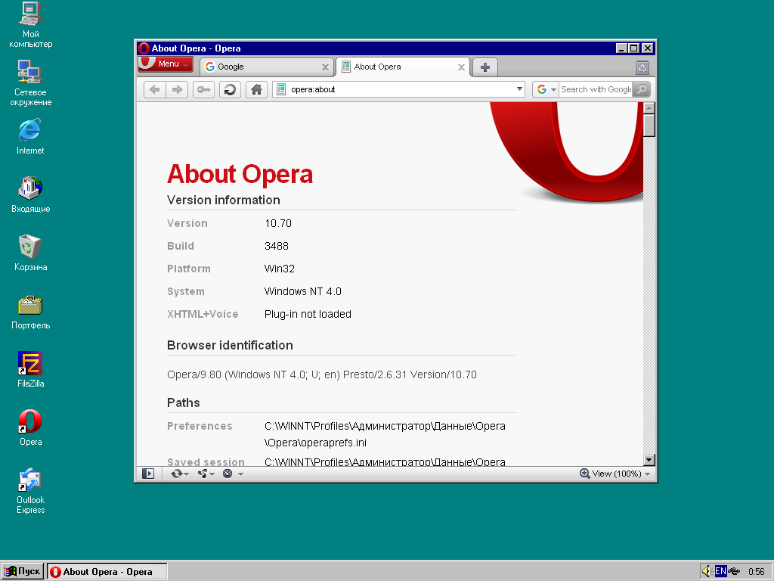
Task: Click the Opera\operaprefs.ini path line
Action: tap(315, 443)
